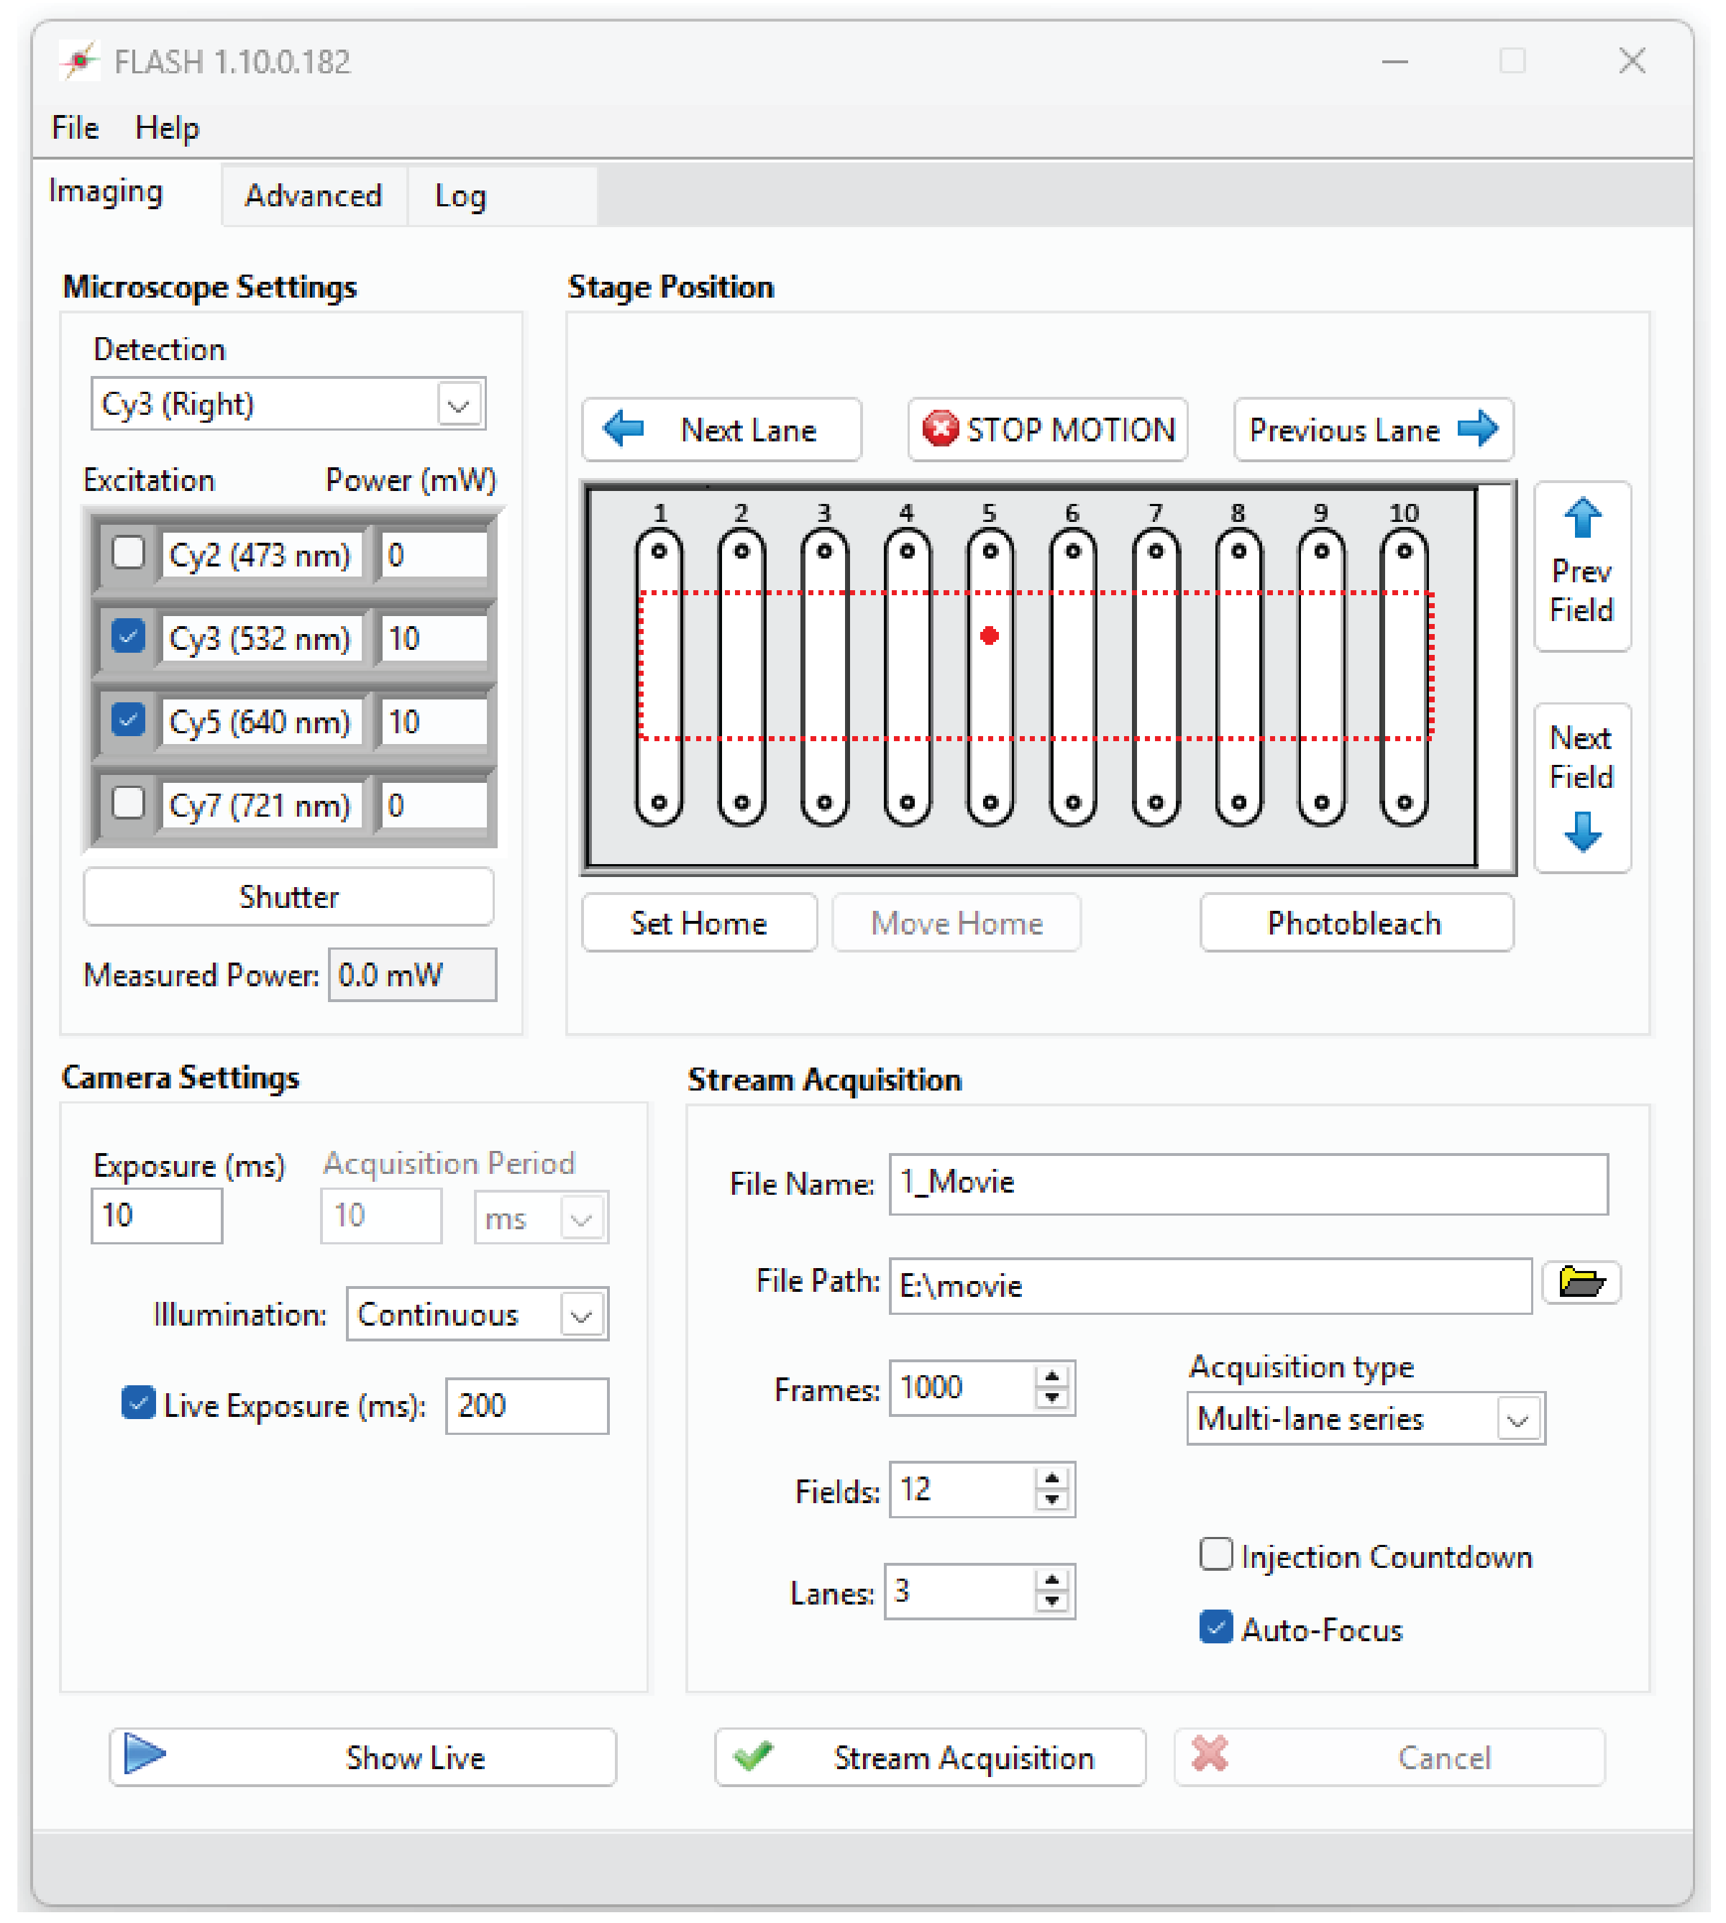Screen dimensions: 1726x1923
Task: Move to Prev Field with up arrow
Action: [x=1582, y=565]
